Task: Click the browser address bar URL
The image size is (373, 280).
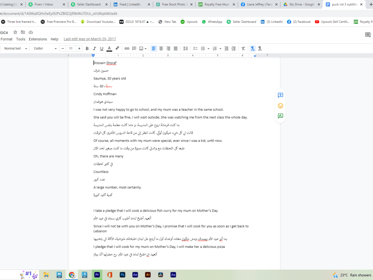Action: (x=59, y=13)
